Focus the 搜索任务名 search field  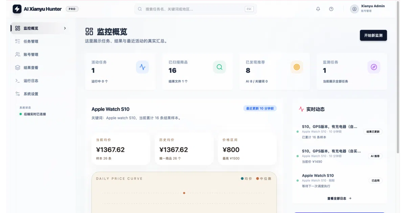(195, 9)
